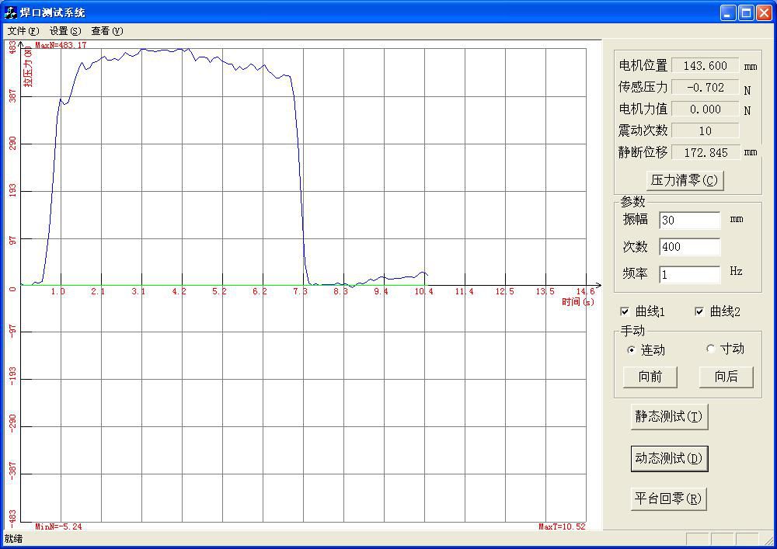Click the 就绪 status bar text
The height and width of the screenshot is (549, 777).
pyautogui.click(x=16, y=538)
